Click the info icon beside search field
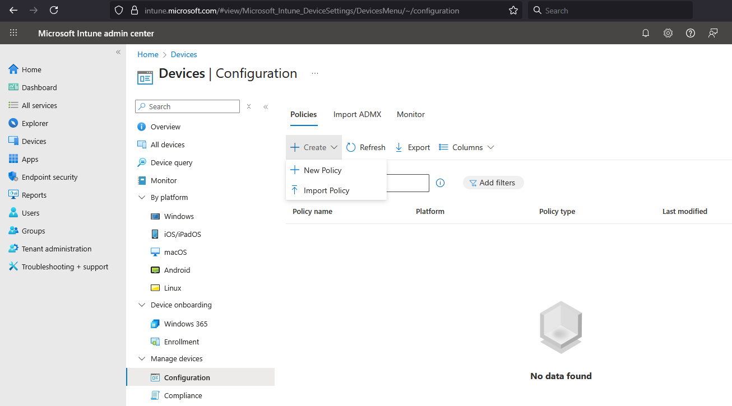 pos(441,183)
